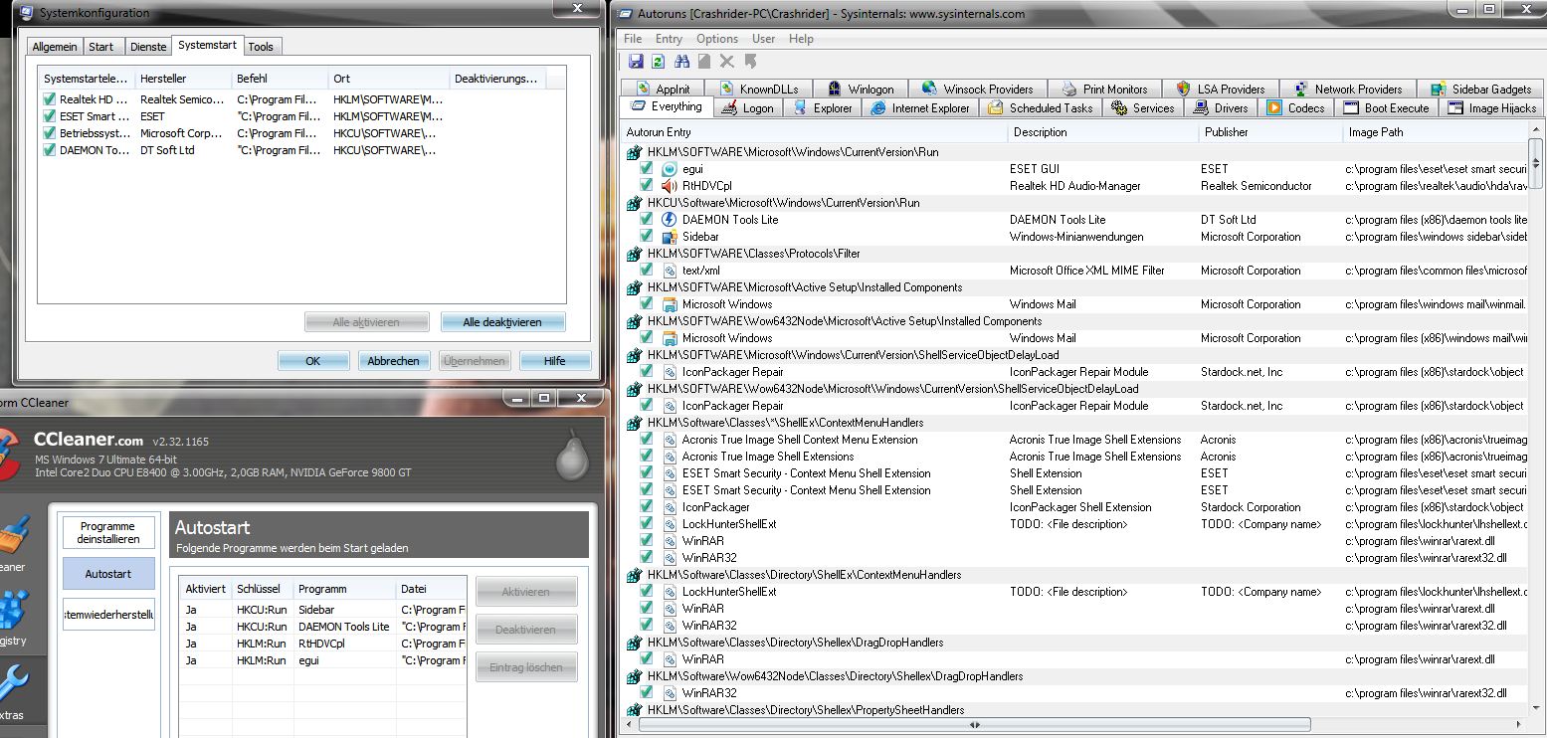
Task: Click the Internet Explorer tab icon in Autoruns
Action: [878, 108]
